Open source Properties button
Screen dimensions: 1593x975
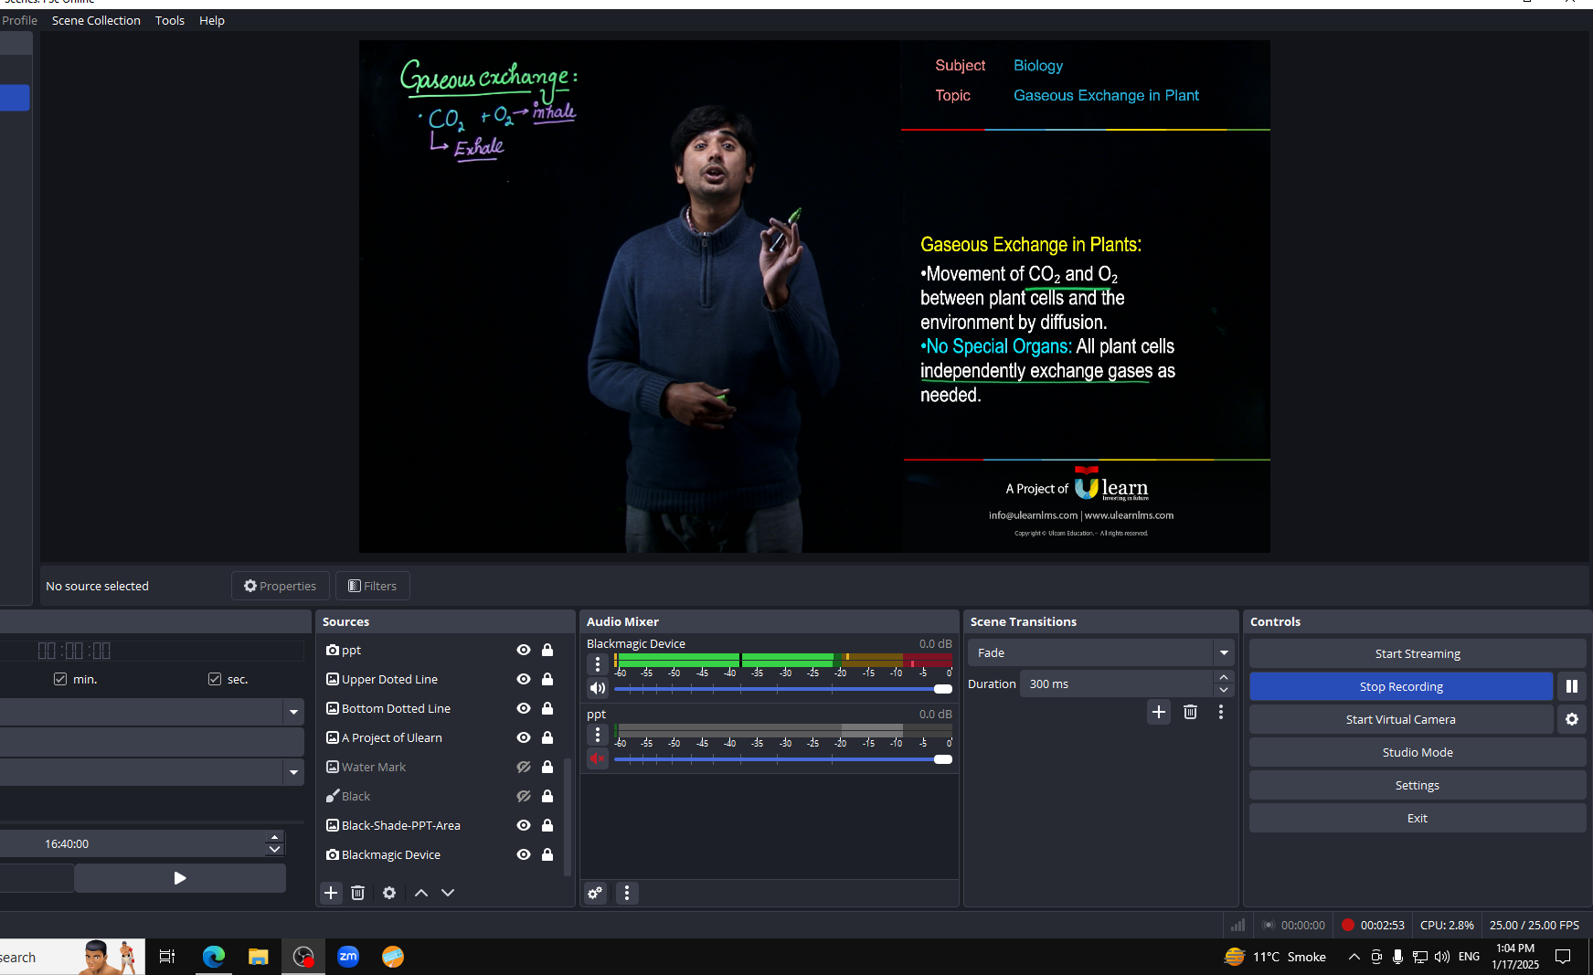281,586
